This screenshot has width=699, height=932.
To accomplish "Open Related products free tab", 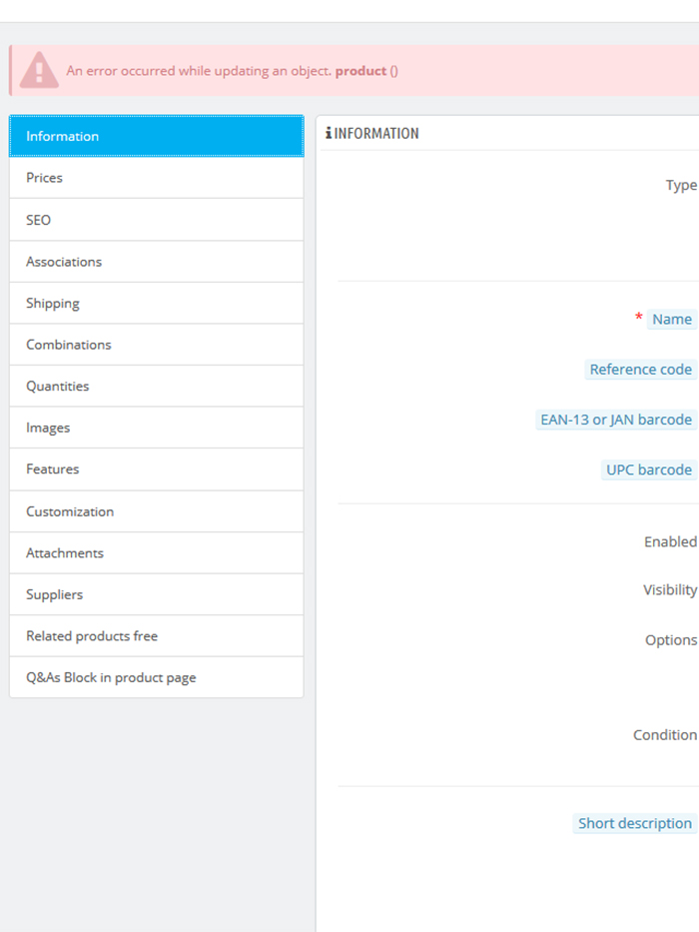I will coord(157,636).
